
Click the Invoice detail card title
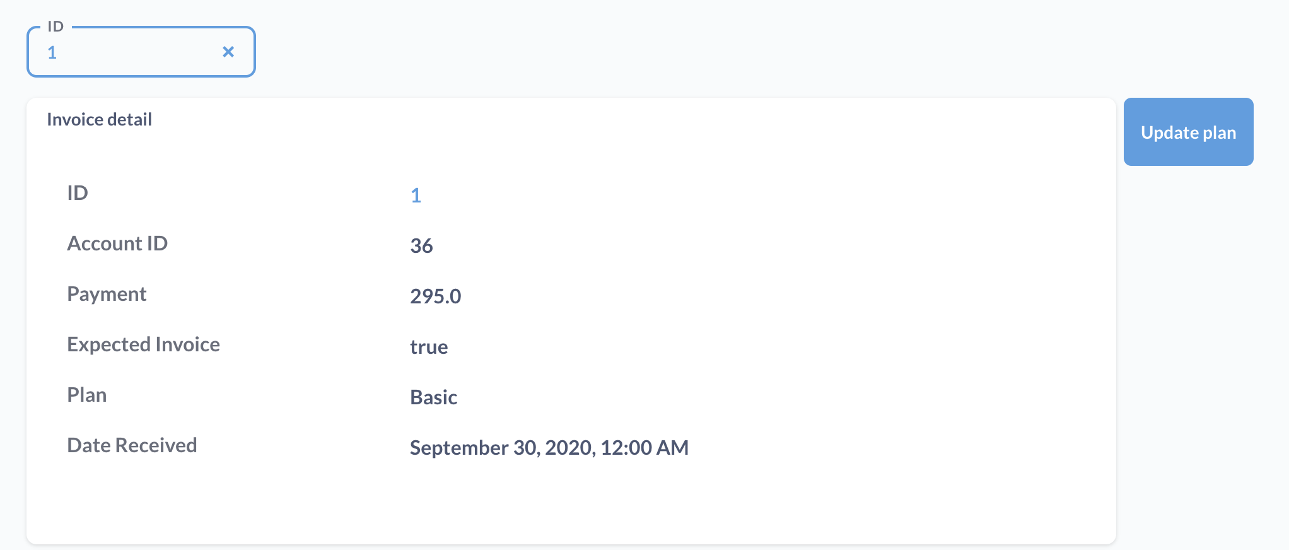(x=99, y=120)
